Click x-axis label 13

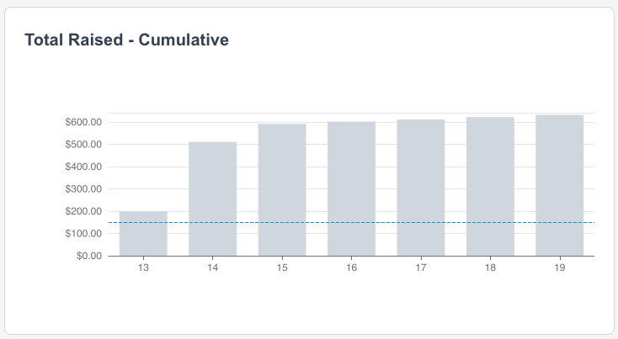point(143,267)
